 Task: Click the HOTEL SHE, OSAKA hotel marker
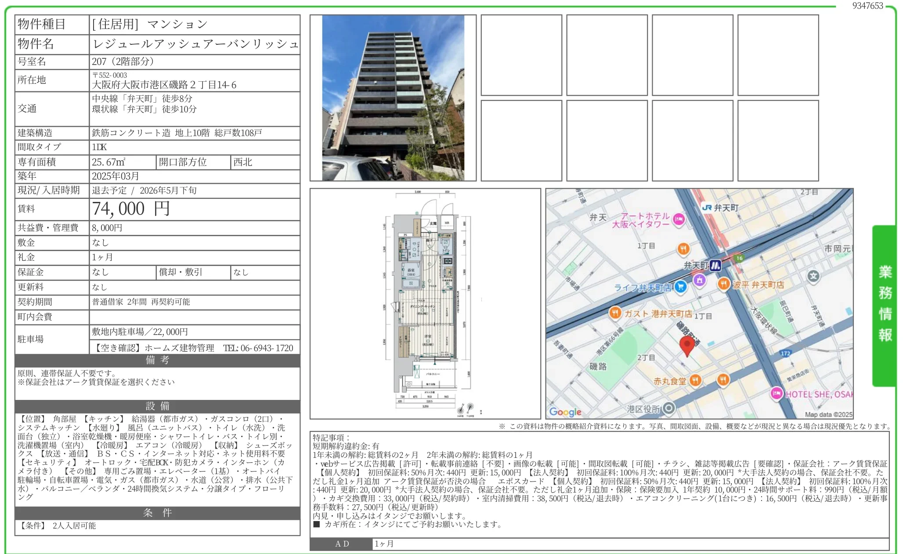coord(777,394)
